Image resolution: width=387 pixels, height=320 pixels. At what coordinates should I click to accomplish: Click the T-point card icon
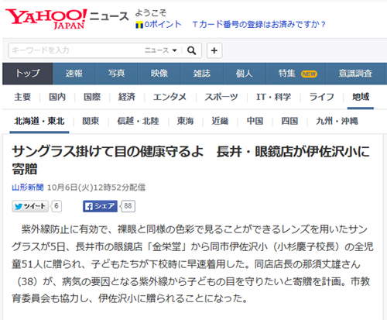click(x=139, y=25)
